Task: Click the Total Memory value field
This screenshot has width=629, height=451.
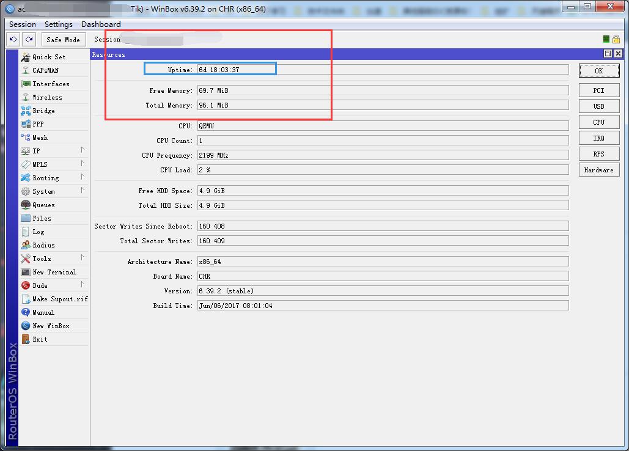Action: click(383, 105)
